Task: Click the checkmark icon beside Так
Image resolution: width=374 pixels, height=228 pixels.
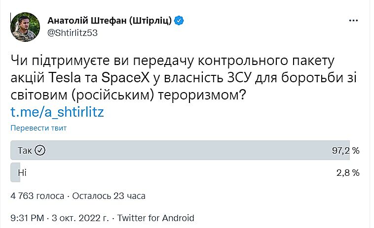Action: pyautogui.click(x=40, y=150)
